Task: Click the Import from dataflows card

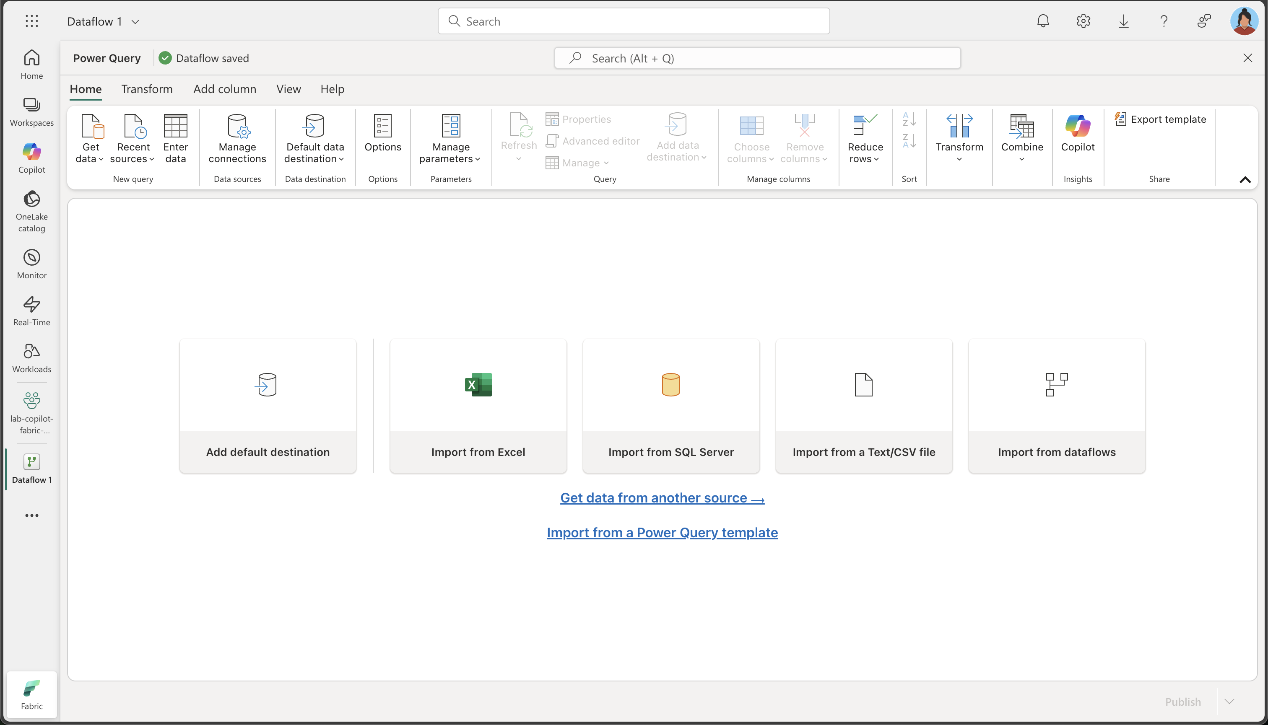Action: (1056, 406)
